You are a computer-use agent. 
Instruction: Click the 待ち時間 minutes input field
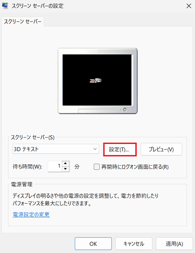tap(55, 167)
